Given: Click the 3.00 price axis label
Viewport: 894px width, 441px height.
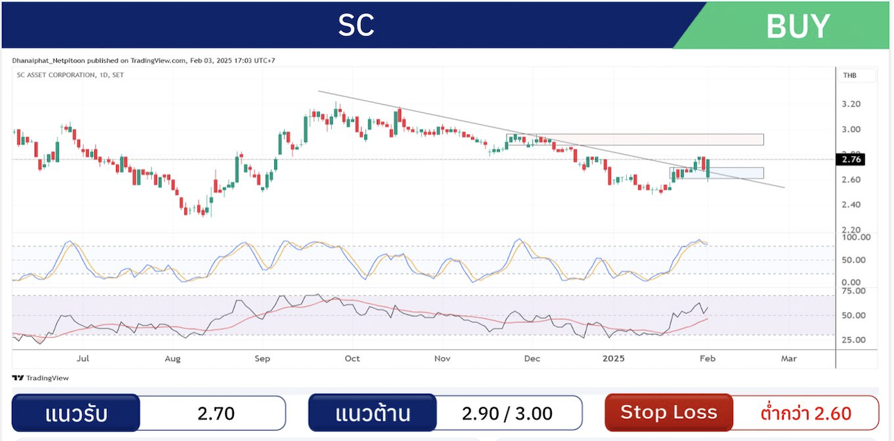Looking at the screenshot, I should point(851,129).
